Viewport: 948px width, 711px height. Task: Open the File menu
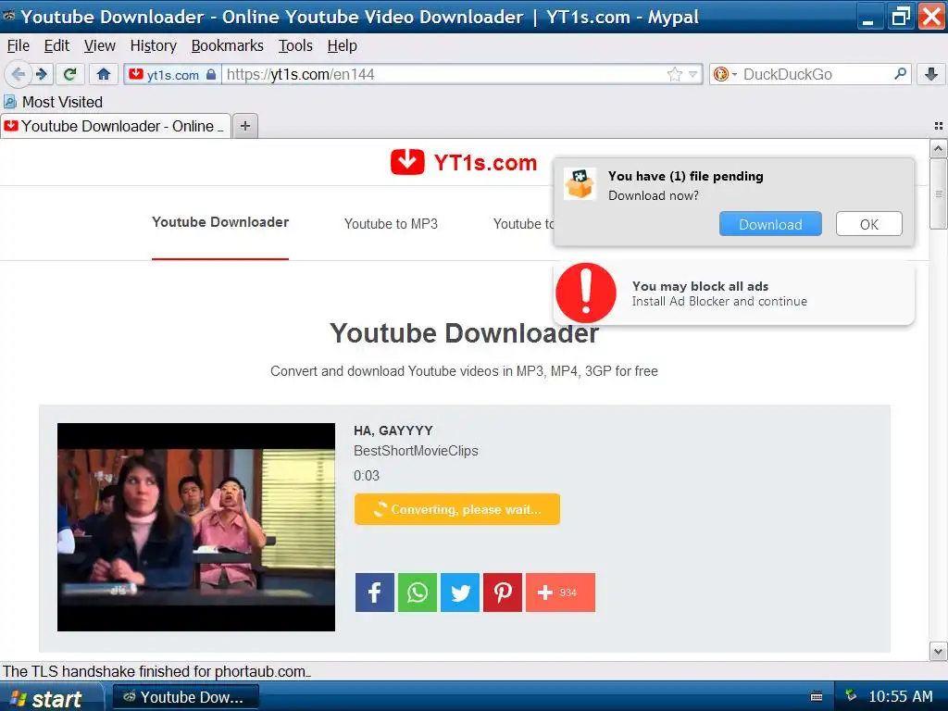[19, 46]
